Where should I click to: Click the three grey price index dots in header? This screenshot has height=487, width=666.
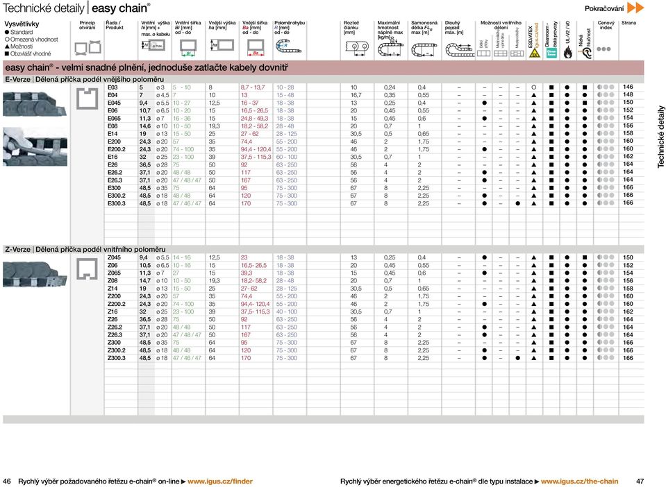point(603,49)
